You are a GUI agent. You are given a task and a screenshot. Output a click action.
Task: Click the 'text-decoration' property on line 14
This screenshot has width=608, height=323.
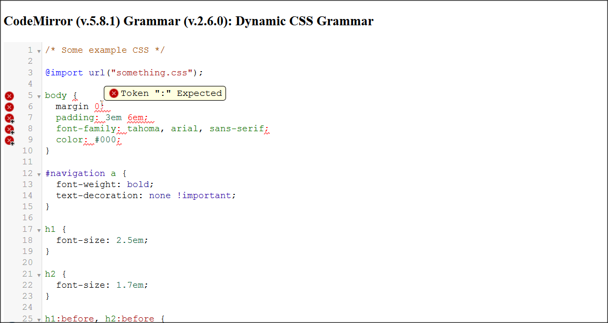click(x=97, y=195)
